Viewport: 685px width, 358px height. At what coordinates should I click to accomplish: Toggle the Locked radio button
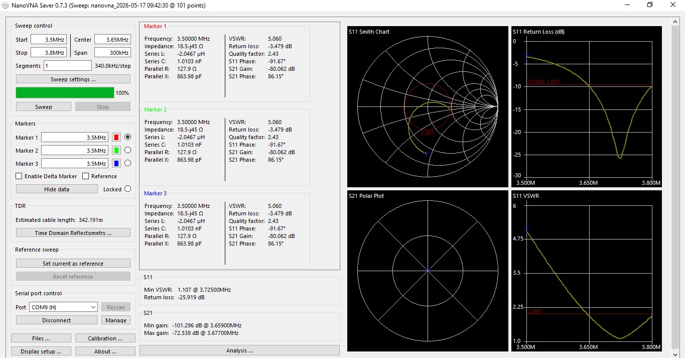click(127, 189)
